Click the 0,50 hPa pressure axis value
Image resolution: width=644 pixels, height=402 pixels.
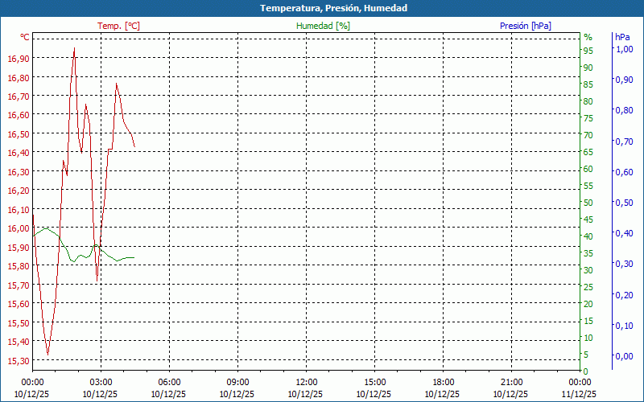625,203
